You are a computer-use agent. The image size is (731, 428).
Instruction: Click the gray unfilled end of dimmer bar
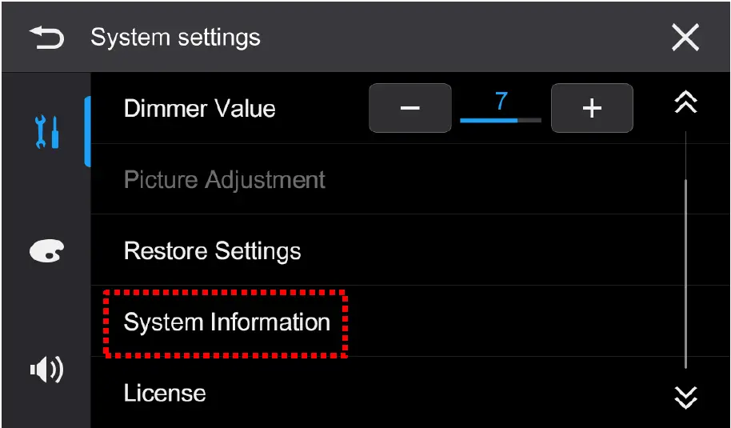[x=530, y=121]
